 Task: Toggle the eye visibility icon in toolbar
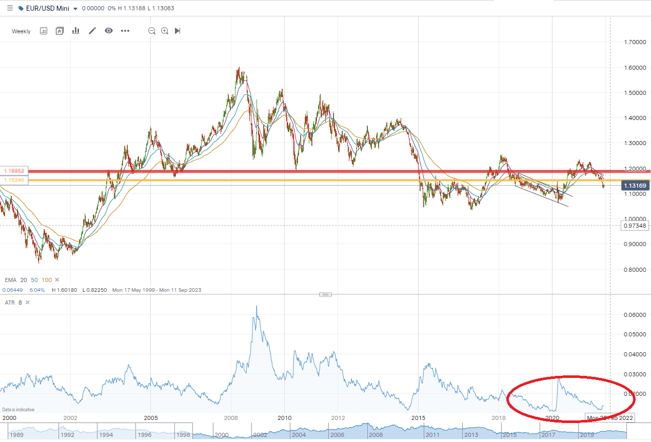click(x=109, y=31)
